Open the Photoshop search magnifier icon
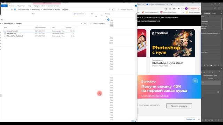This screenshot has width=223, height=125. tap(215, 8)
